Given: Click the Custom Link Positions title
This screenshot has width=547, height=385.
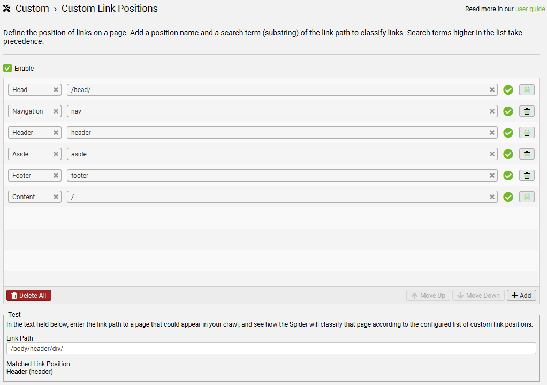Looking at the screenshot, I should pyautogui.click(x=110, y=9).
